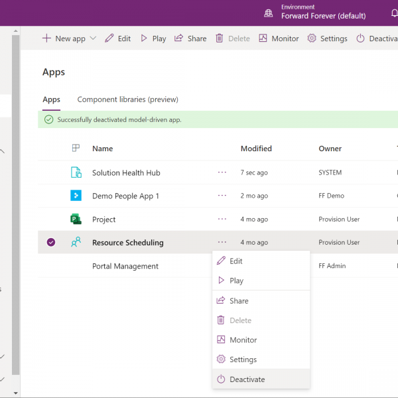Open more options for Demo People App 1
The width and height of the screenshot is (398, 398).
pyautogui.click(x=222, y=196)
